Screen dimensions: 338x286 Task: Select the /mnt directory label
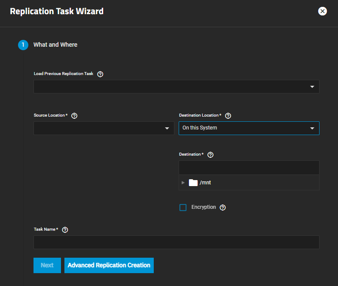[205, 183]
